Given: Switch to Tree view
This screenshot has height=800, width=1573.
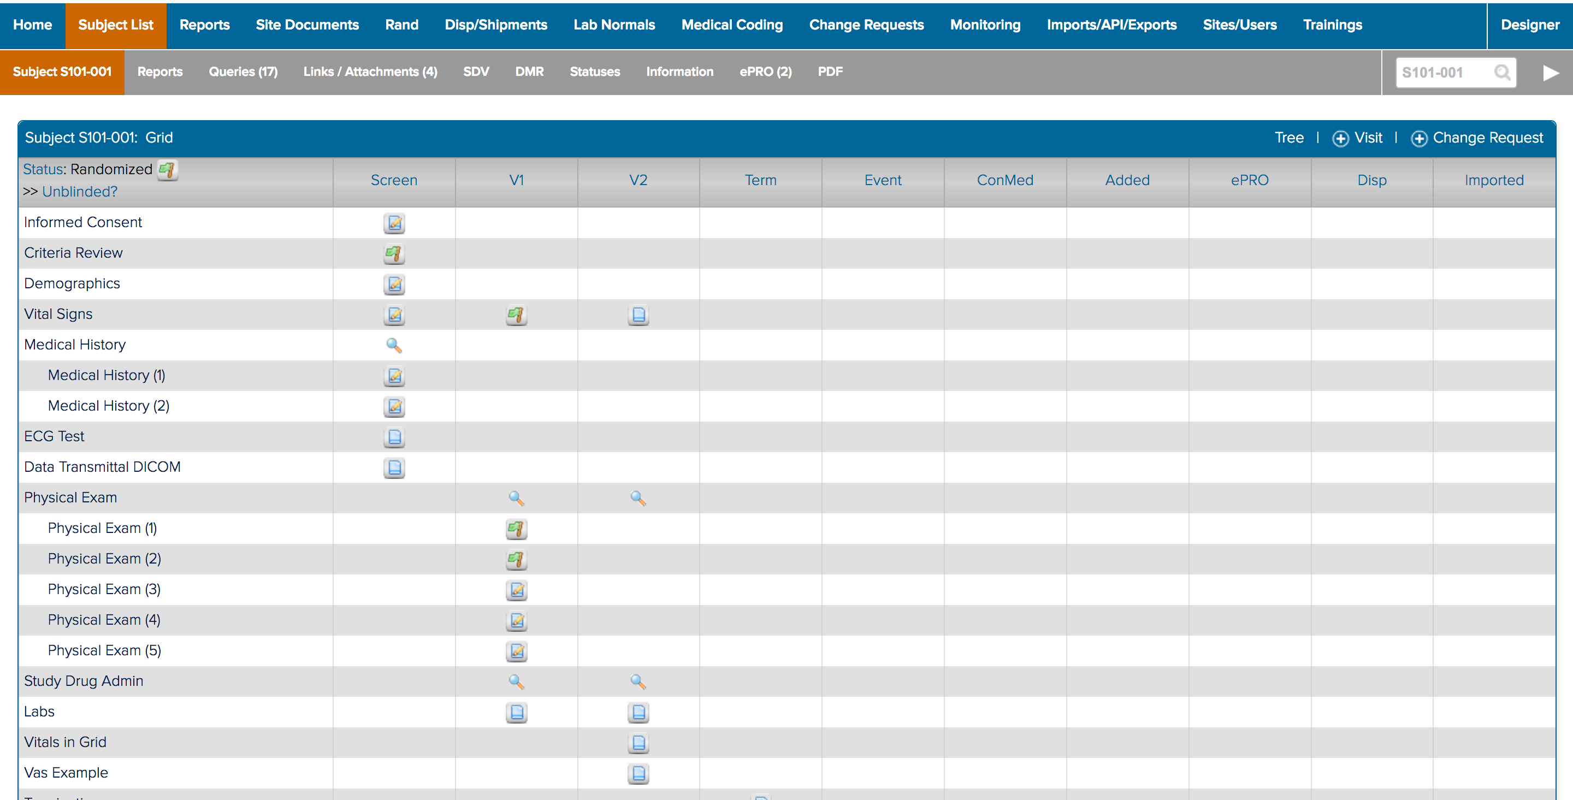Looking at the screenshot, I should click(x=1288, y=138).
